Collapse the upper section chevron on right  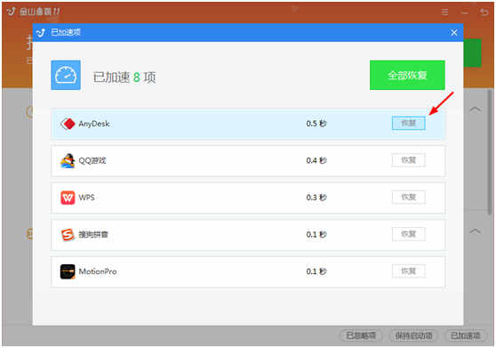pyautogui.click(x=476, y=109)
